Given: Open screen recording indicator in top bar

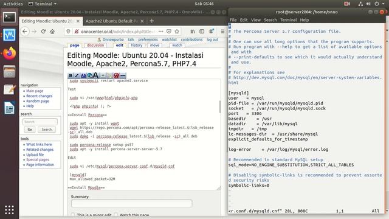Looking at the screenshot, I should (x=347, y=4).
